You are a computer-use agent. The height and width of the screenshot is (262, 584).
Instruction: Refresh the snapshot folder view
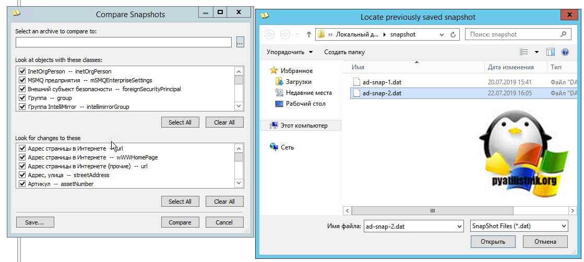click(453, 34)
